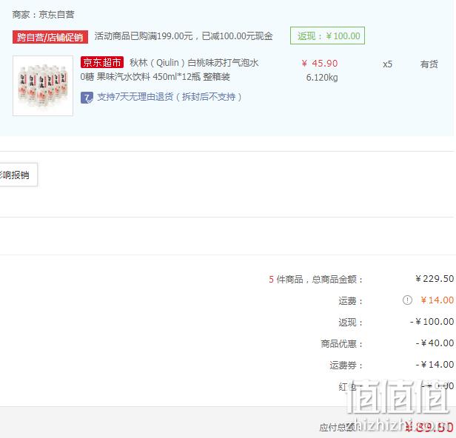The height and width of the screenshot is (438, 456).
Task: Click the 商品优惠 -¥40.00 row
Action: click(387, 343)
